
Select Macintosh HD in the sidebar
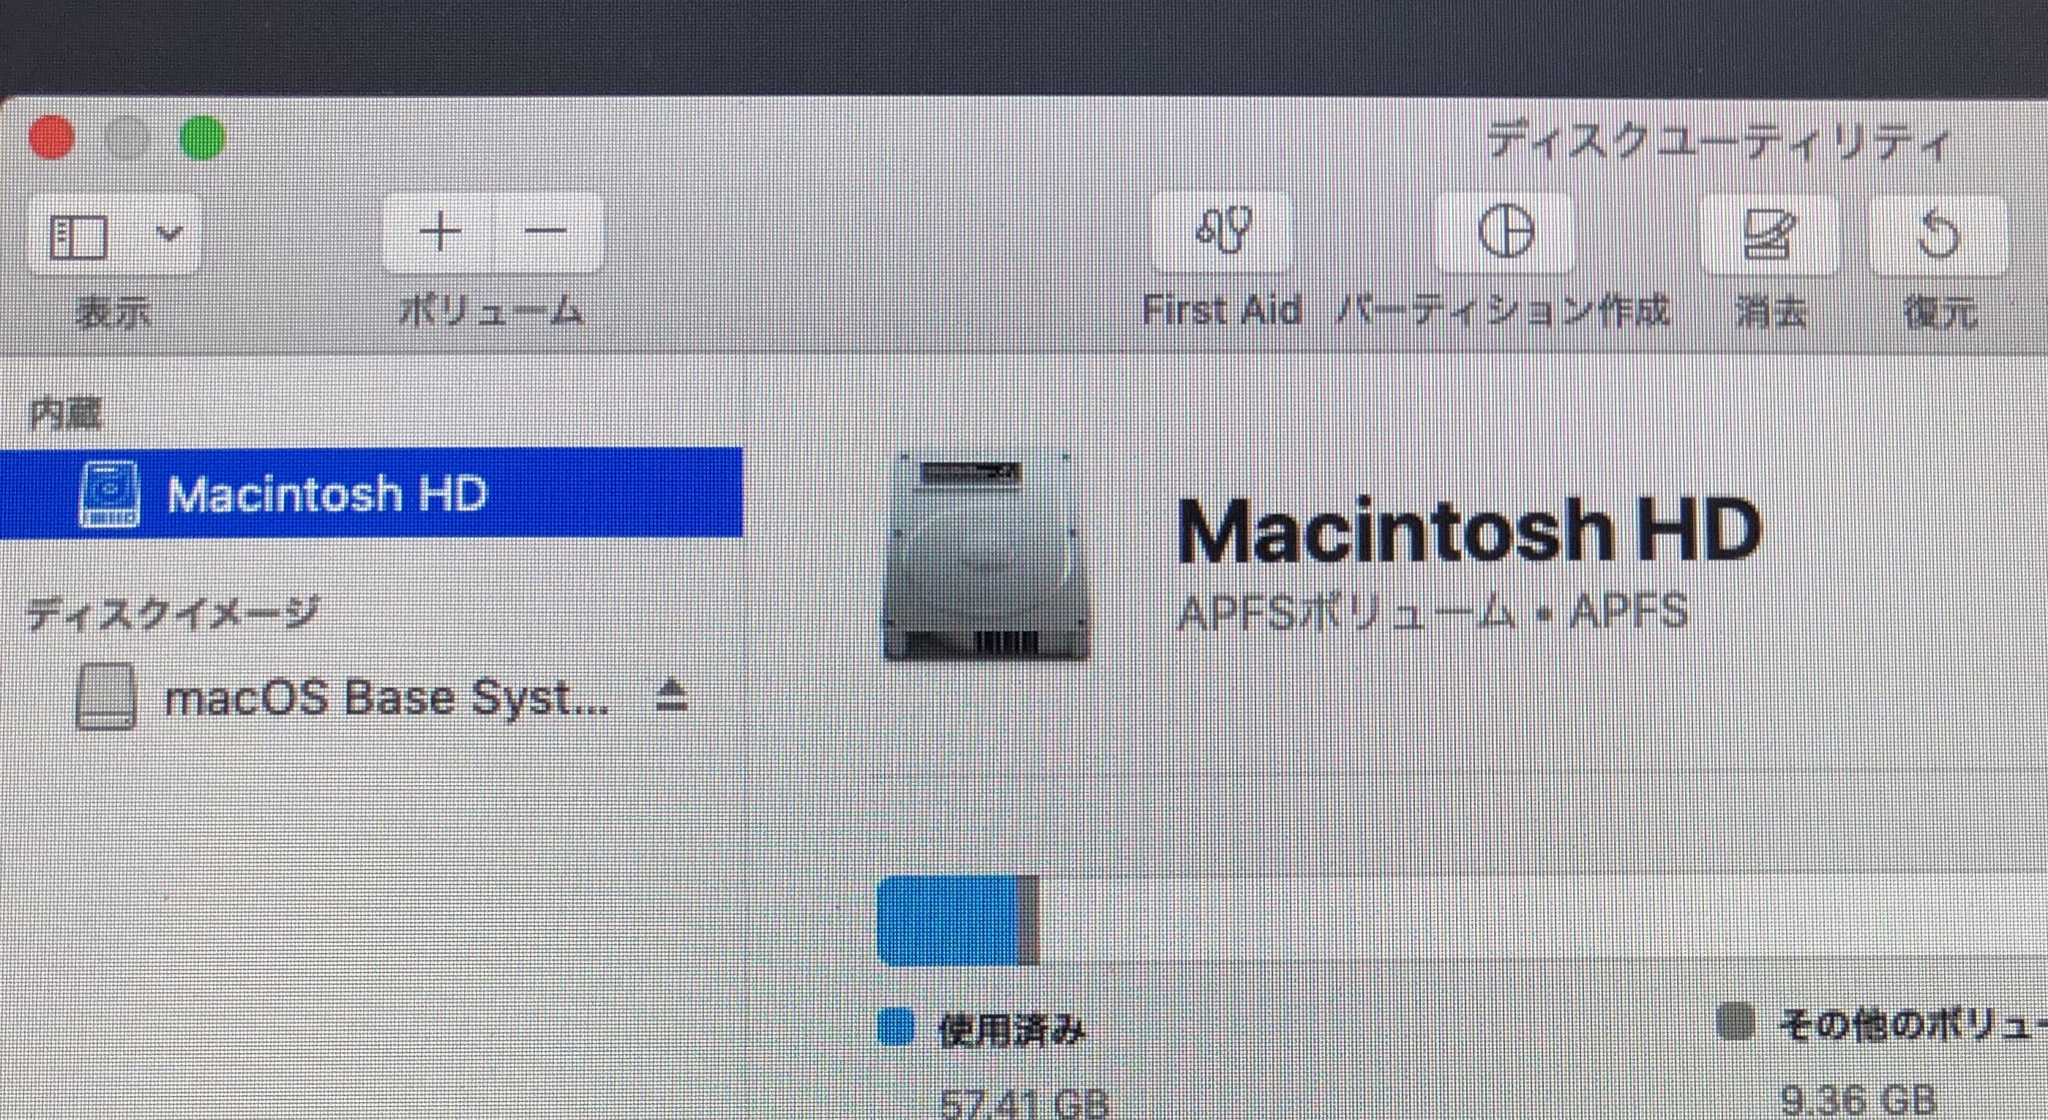pos(326,493)
